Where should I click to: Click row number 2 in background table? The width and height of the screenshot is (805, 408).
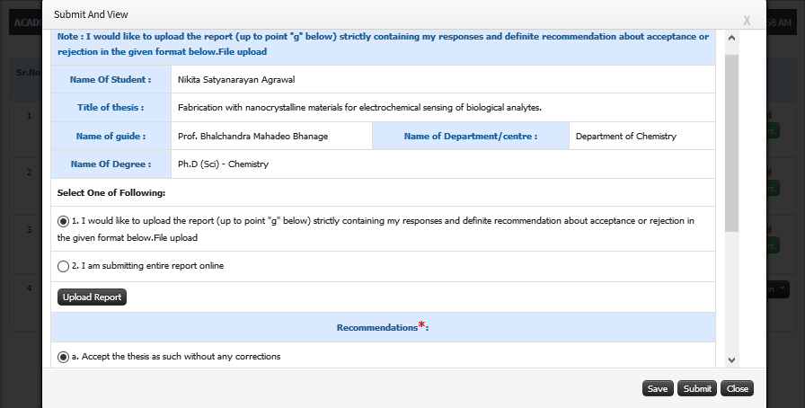click(30, 173)
